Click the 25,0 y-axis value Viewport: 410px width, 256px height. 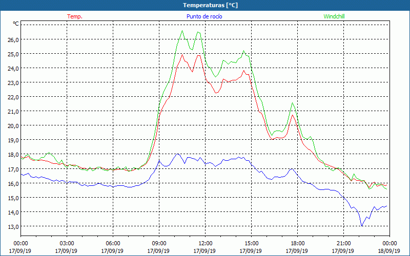14,54
